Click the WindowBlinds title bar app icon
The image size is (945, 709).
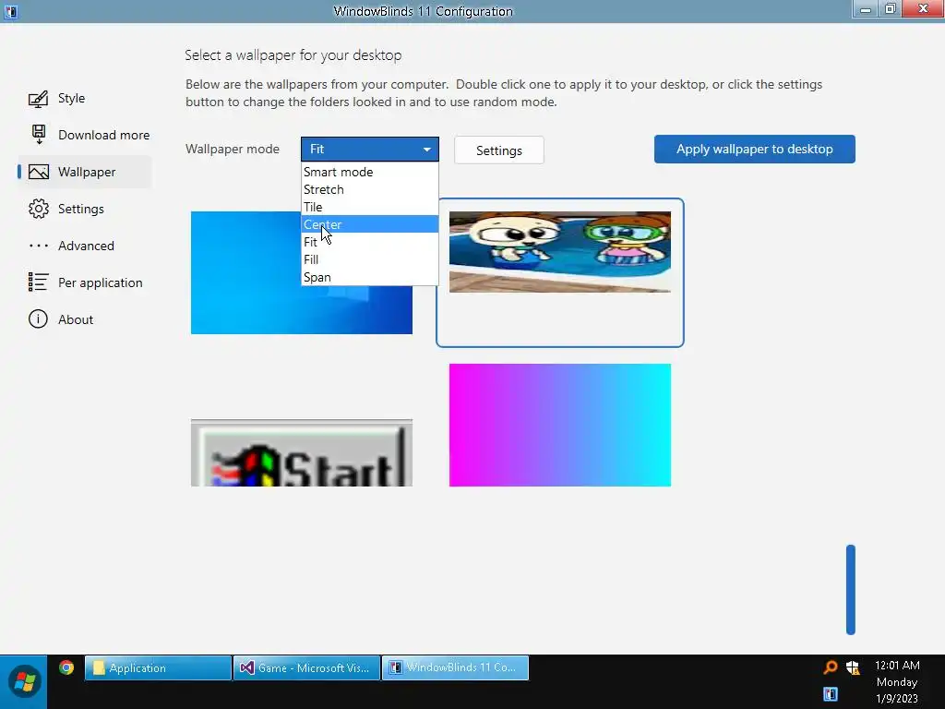click(x=11, y=11)
